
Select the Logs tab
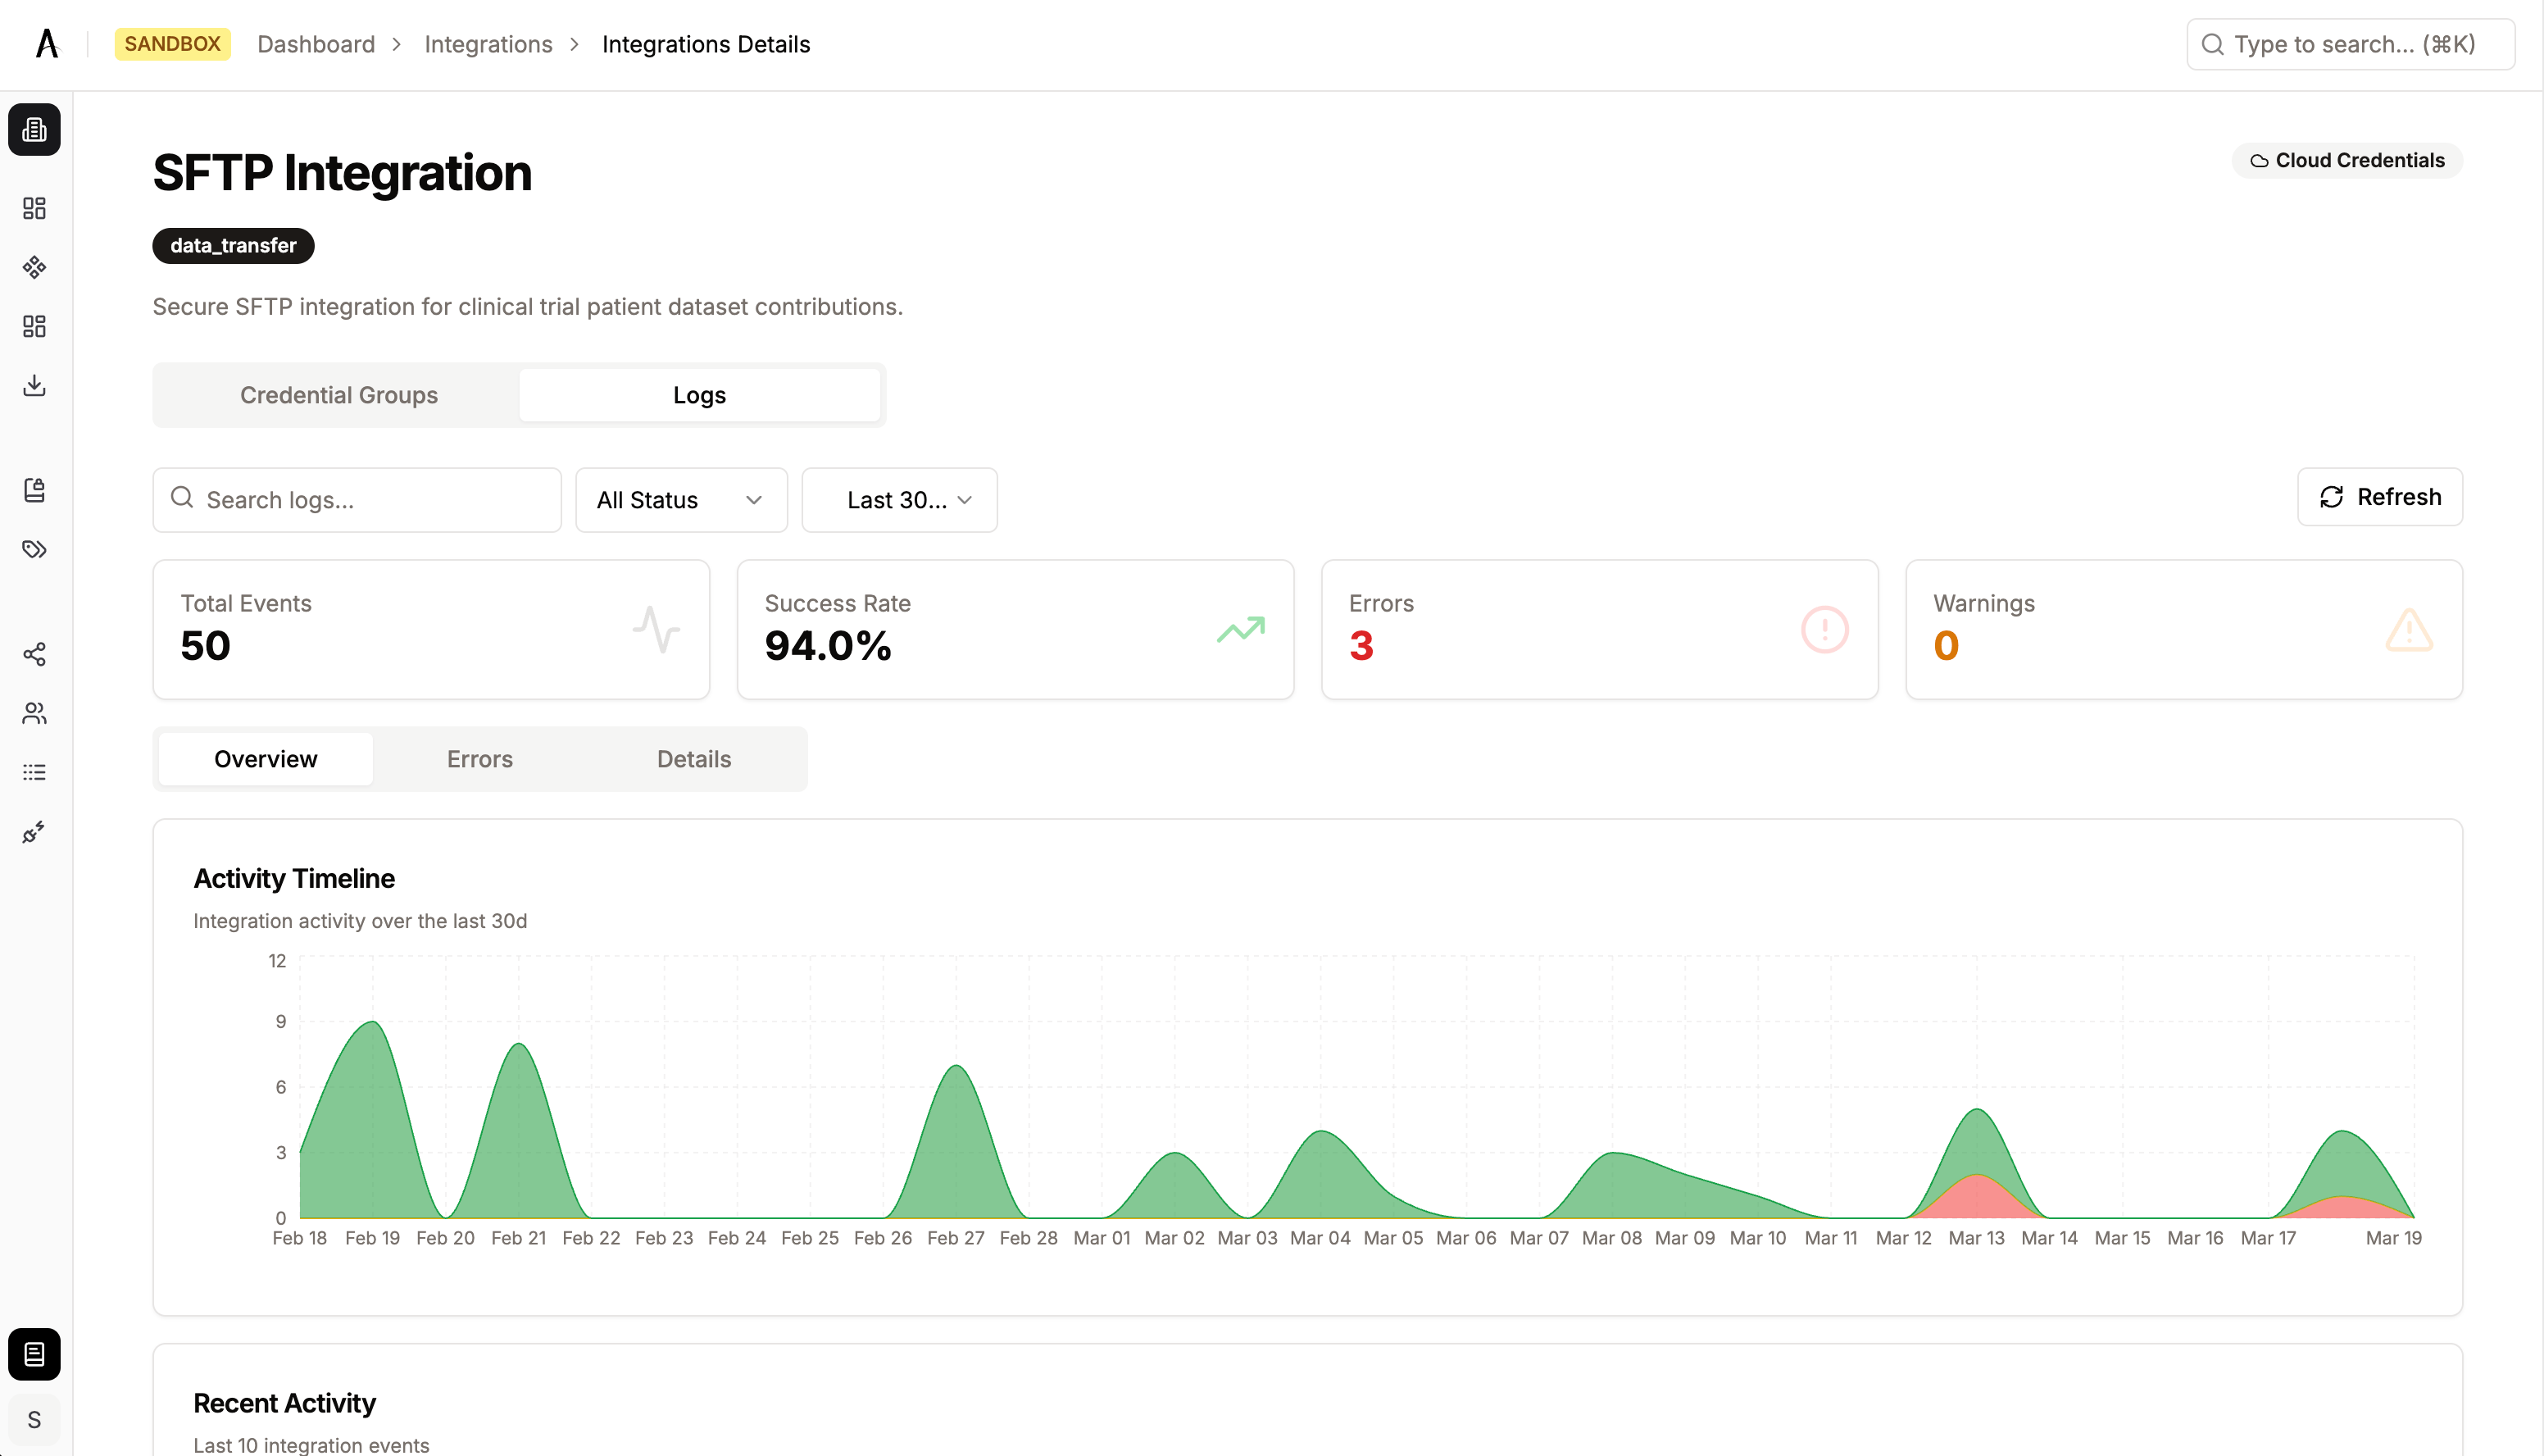(x=700, y=395)
